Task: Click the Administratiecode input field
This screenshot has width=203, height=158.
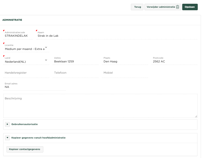Action: point(18,36)
